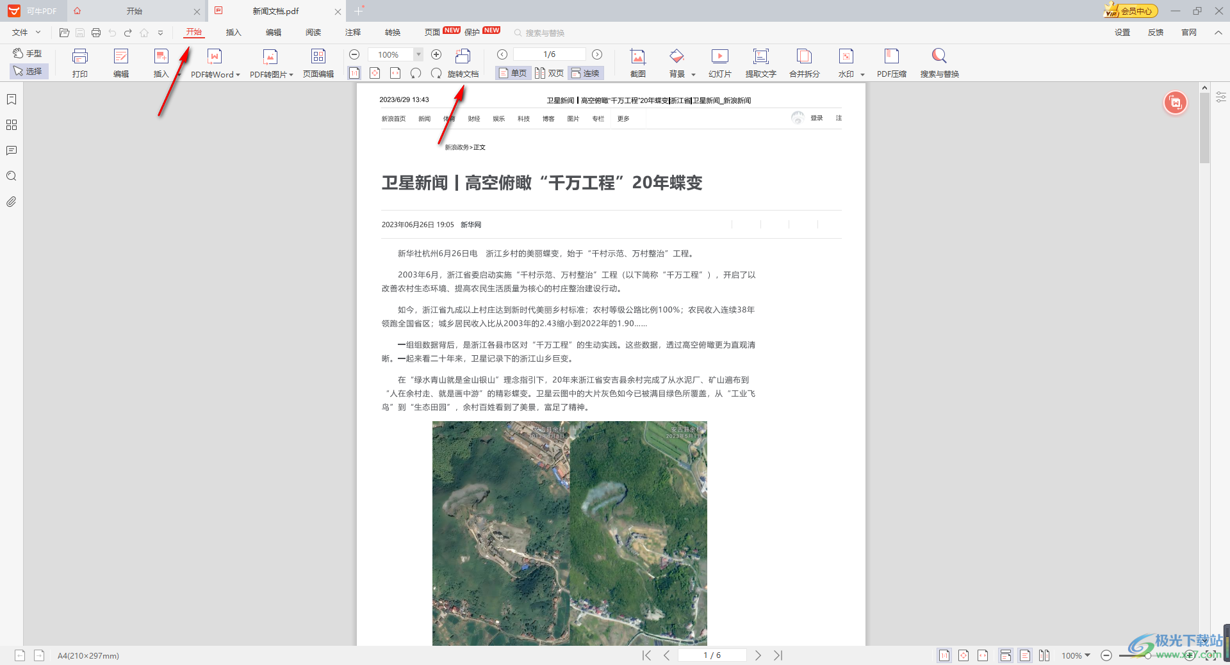Click the status bar zoom slider handle
Image resolution: width=1230 pixels, height=665 pixels.
1148,655
